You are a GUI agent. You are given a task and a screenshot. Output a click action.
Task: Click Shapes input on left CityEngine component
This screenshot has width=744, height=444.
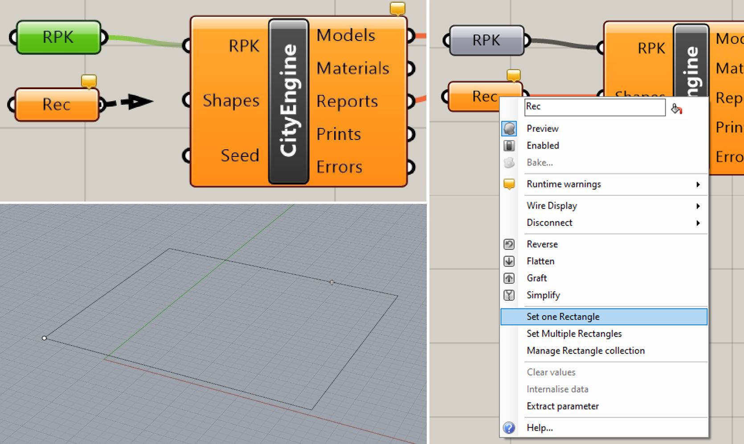point(231,100)
